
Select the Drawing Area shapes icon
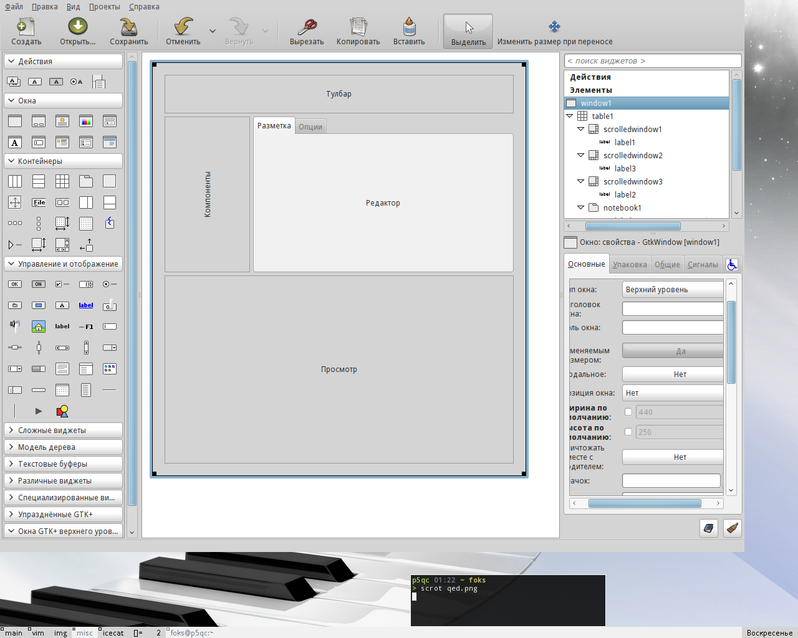pos(62,411)
